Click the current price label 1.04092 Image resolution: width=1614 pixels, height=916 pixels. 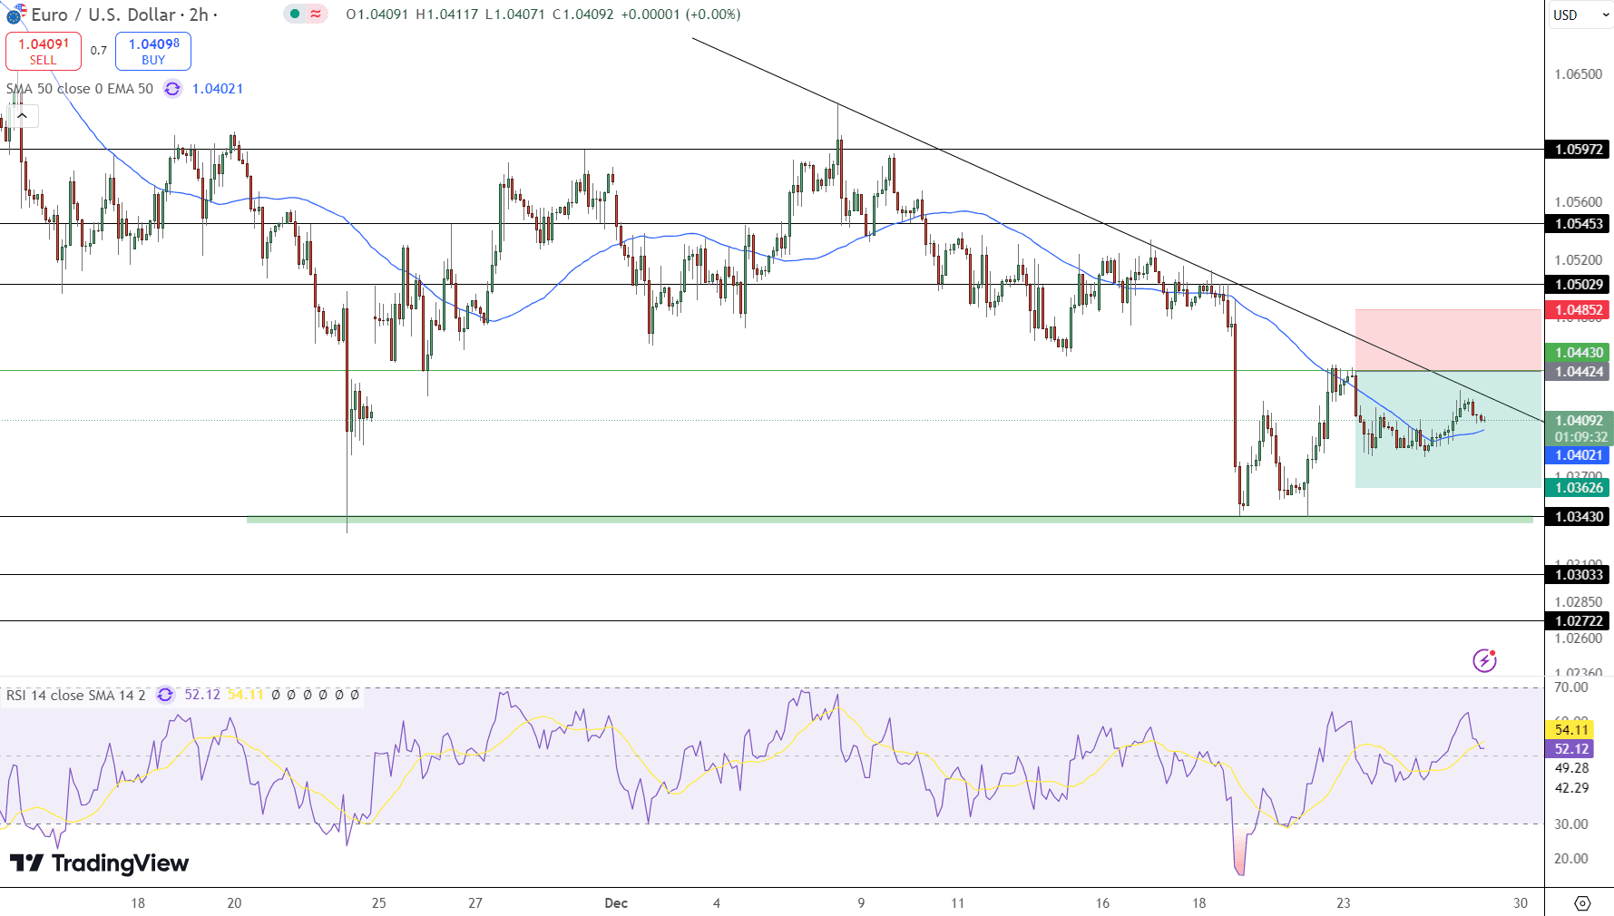pos(1579,421)
